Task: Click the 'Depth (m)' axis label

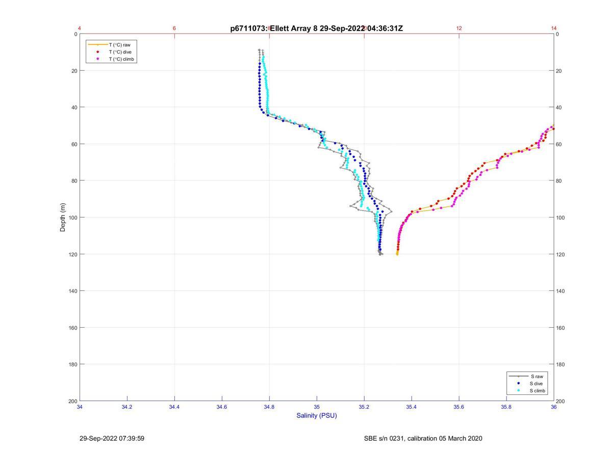Action: [63, 217]
